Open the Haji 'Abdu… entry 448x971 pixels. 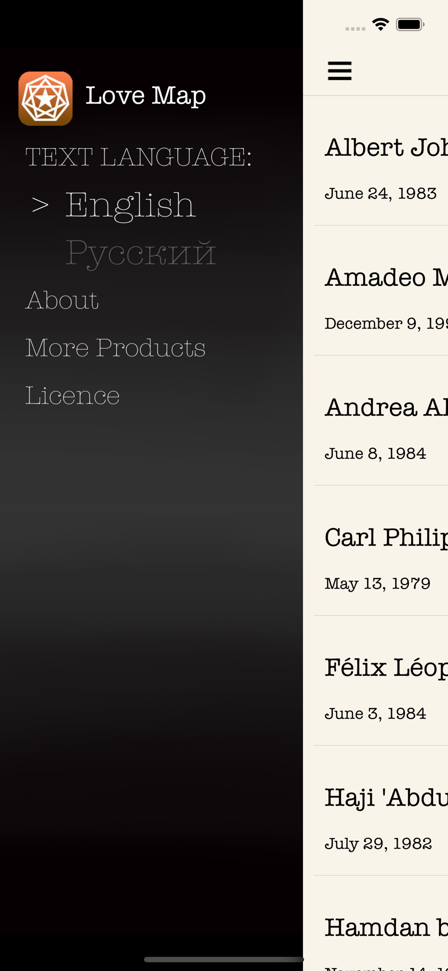point(381,811)
